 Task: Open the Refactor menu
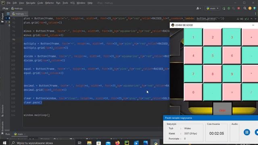click(x=49, y=3)
